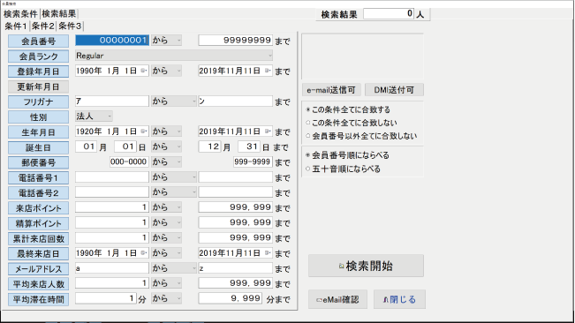Select the 条件3 sub-tab

70,26
